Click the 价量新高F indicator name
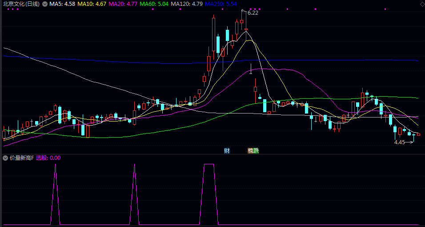 (x=21, y=158)
